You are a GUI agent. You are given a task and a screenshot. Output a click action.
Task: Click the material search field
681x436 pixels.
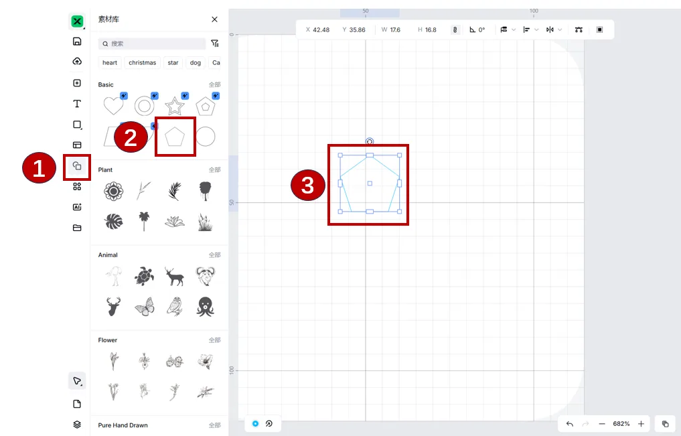[x=152, y=44]
